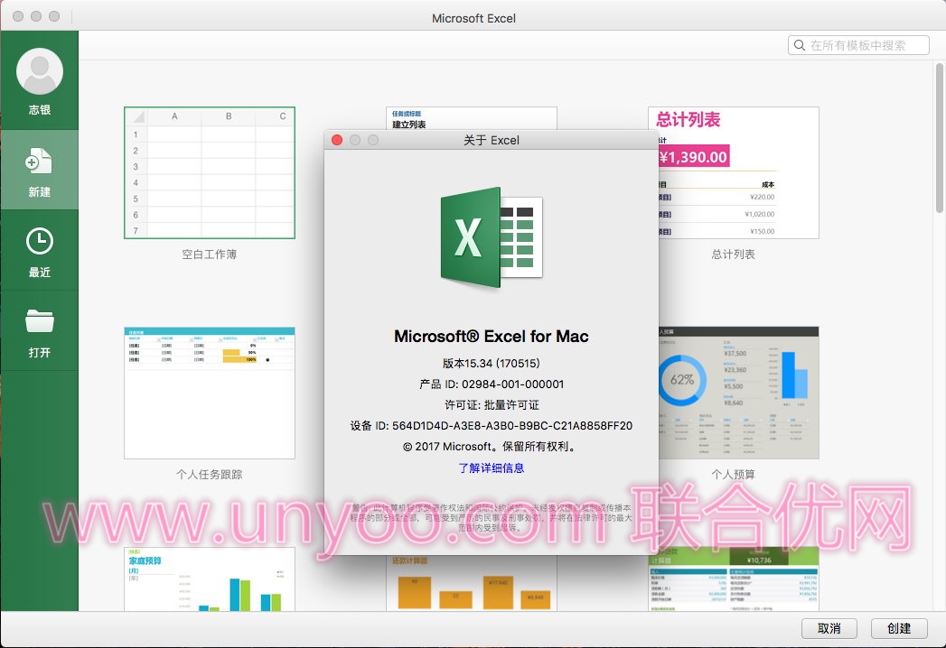Click the 产品 ID: 02984-001-000001 text
Screen dimensions: 946x648
492,384
